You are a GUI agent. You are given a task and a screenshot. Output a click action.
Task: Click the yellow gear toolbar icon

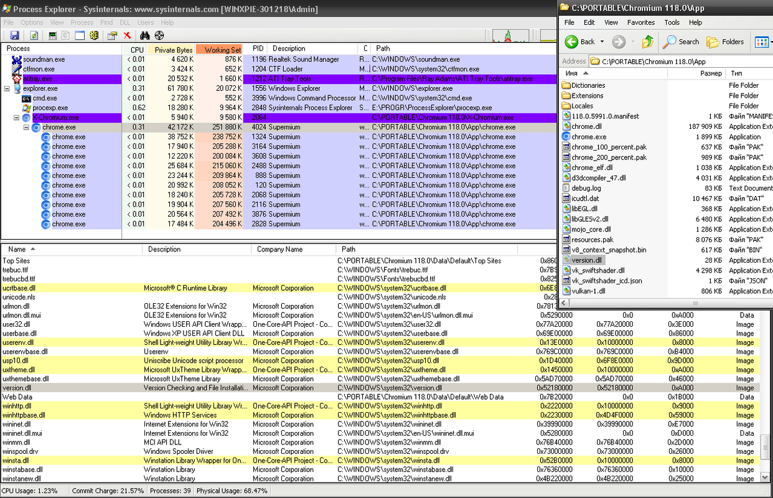coord(94,35)
